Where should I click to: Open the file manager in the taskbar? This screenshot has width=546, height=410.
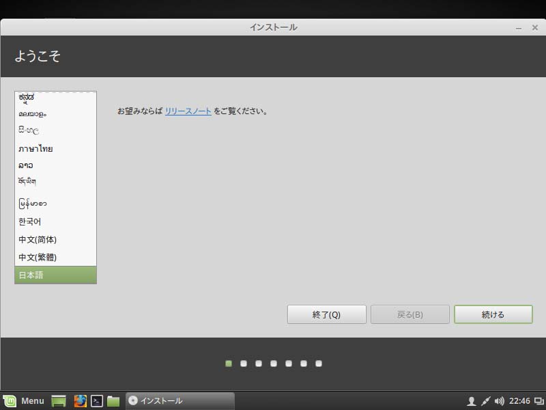[x=113, y=401]
